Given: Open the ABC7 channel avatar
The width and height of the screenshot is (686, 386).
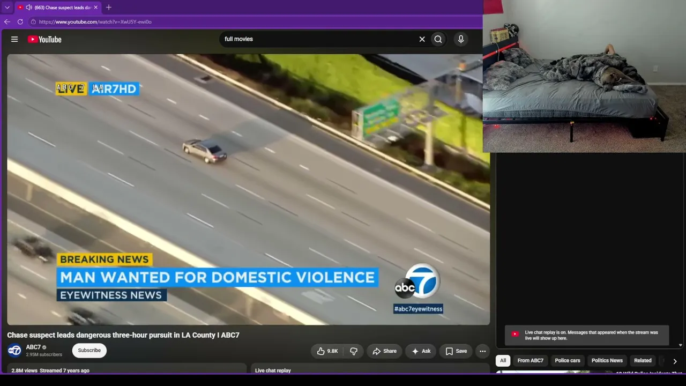Looking at the screenshot, I should [x=14, y=351].
